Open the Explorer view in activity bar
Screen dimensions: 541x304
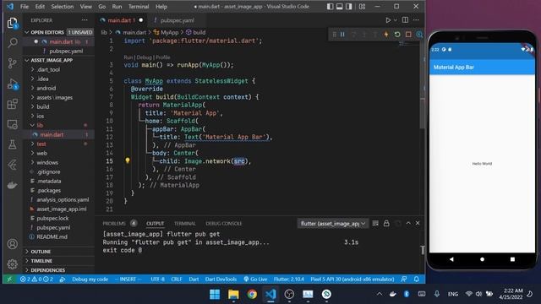tap(13, 23)
